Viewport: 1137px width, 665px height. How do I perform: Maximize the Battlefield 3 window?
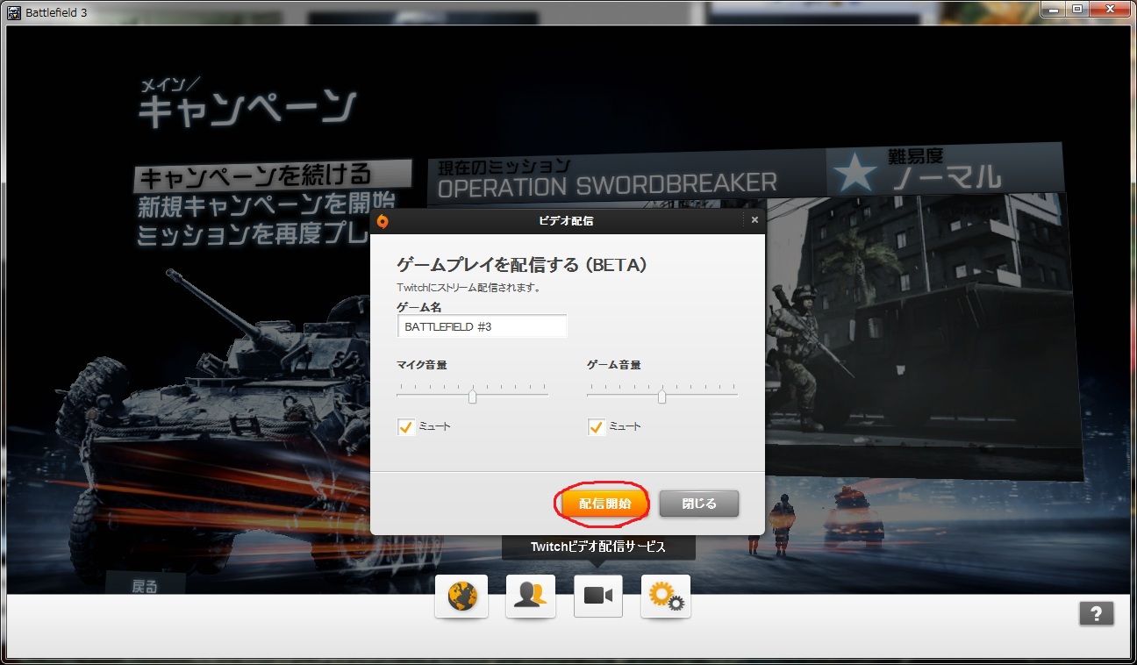click(1076, 10)
